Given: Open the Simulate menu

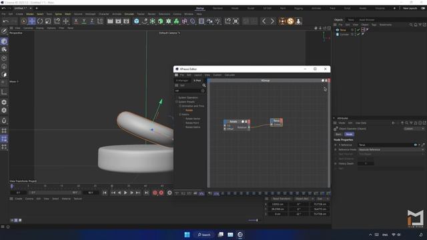Looking at the screenshot, I should pos(129,14).
